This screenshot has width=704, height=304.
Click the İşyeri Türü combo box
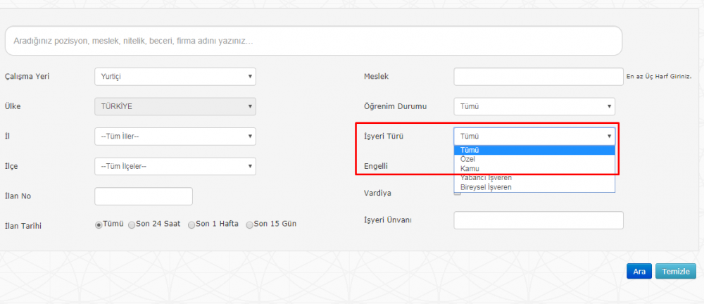534,137
